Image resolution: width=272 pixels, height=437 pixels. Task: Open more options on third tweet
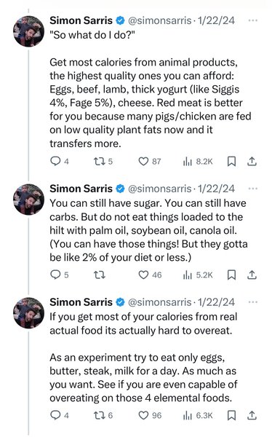[x=252, y=302]
